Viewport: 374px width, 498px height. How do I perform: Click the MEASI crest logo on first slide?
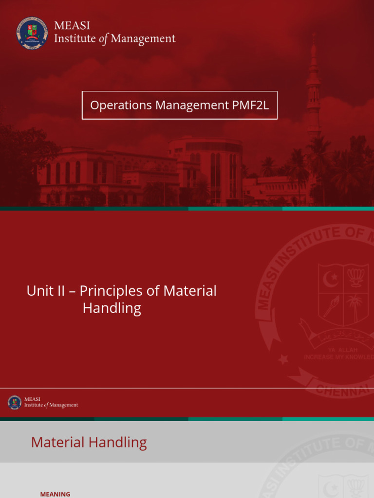(32, 33)
